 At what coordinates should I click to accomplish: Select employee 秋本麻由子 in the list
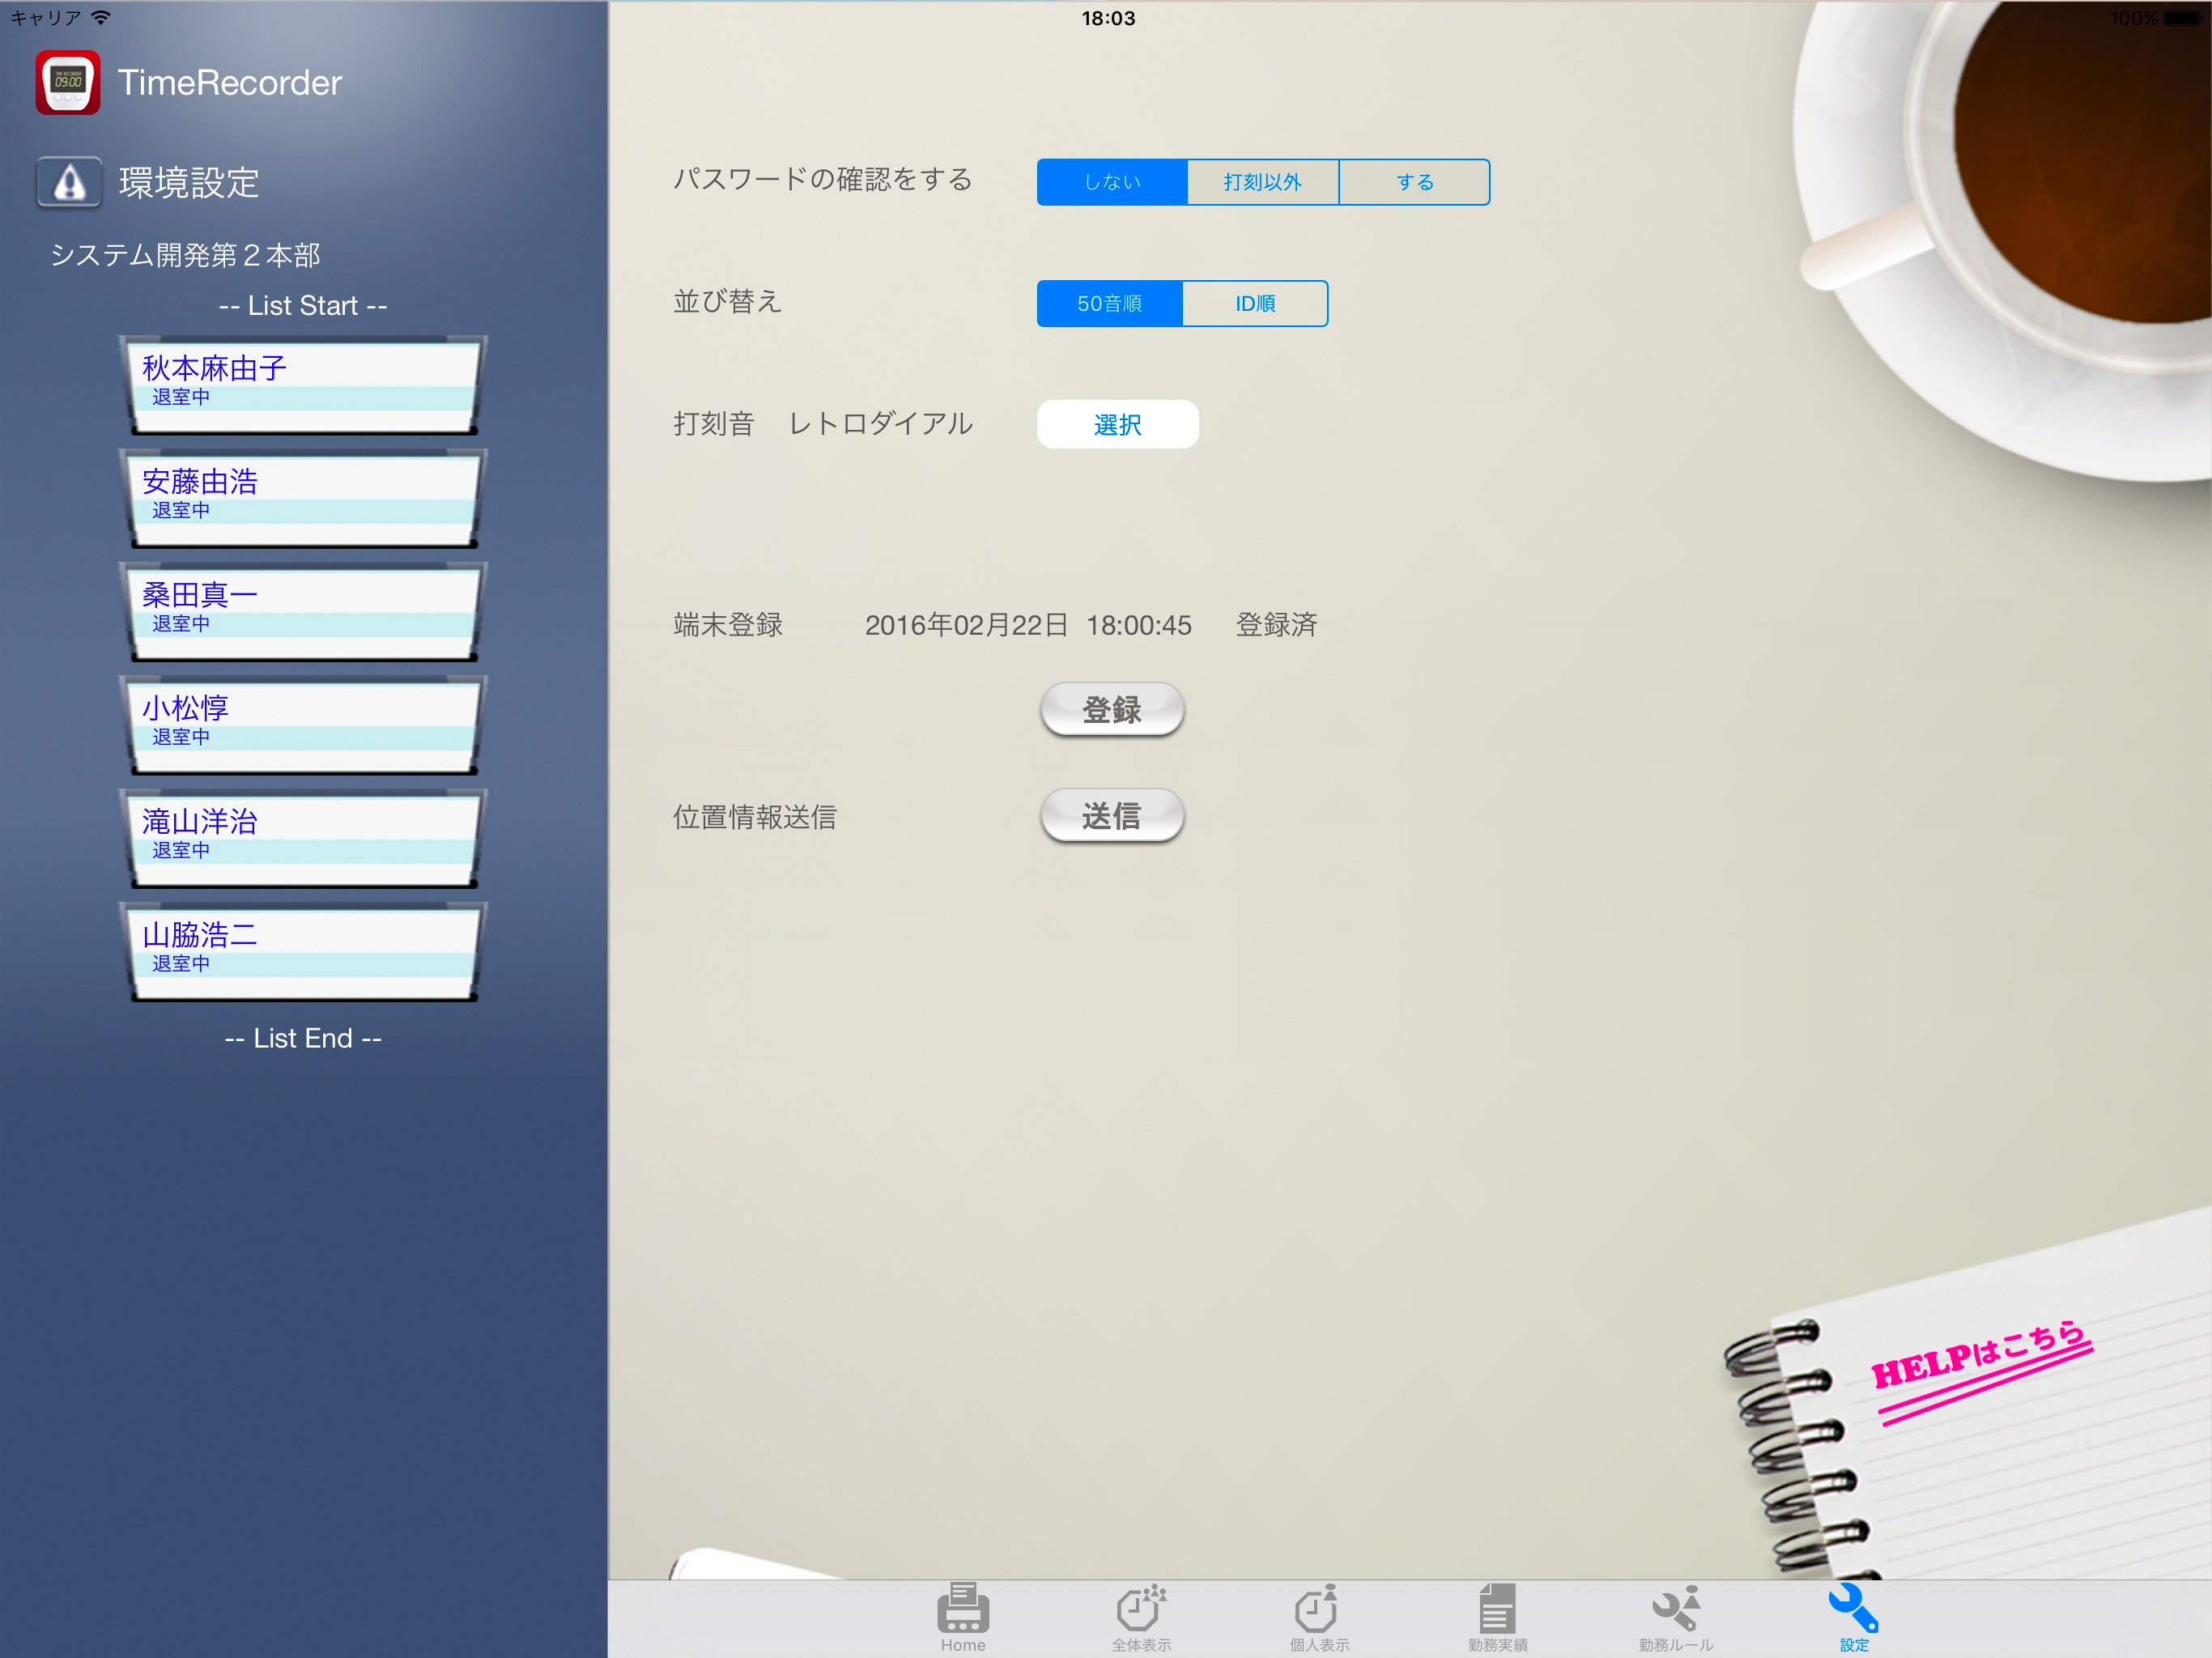303,385
